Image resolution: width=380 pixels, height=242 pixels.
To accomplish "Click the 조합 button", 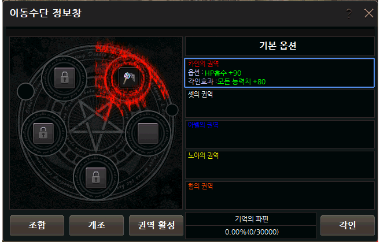I will [37, 225].
